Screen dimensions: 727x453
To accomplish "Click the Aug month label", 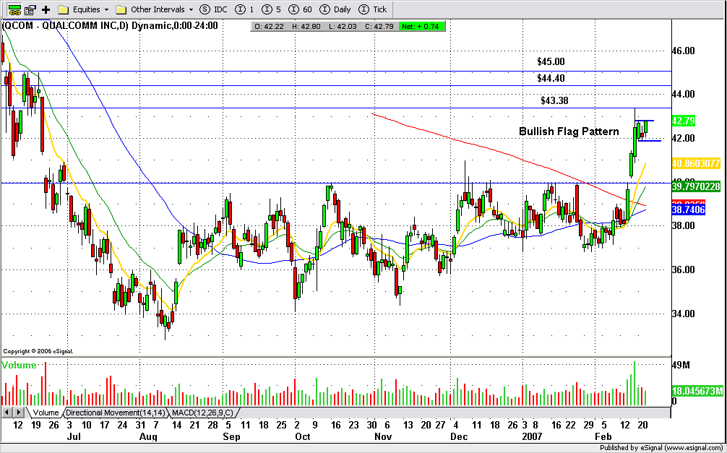I will pyautogui.click(x=148, y=437).
